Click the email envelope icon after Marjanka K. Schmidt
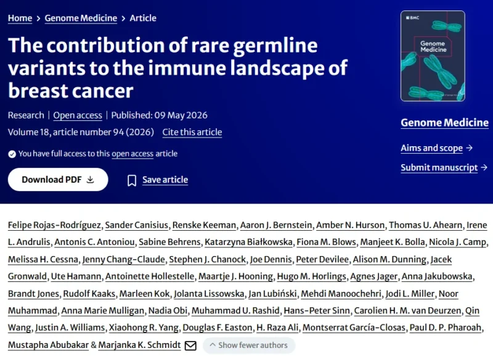493x359 pixels. click(190, 345)
